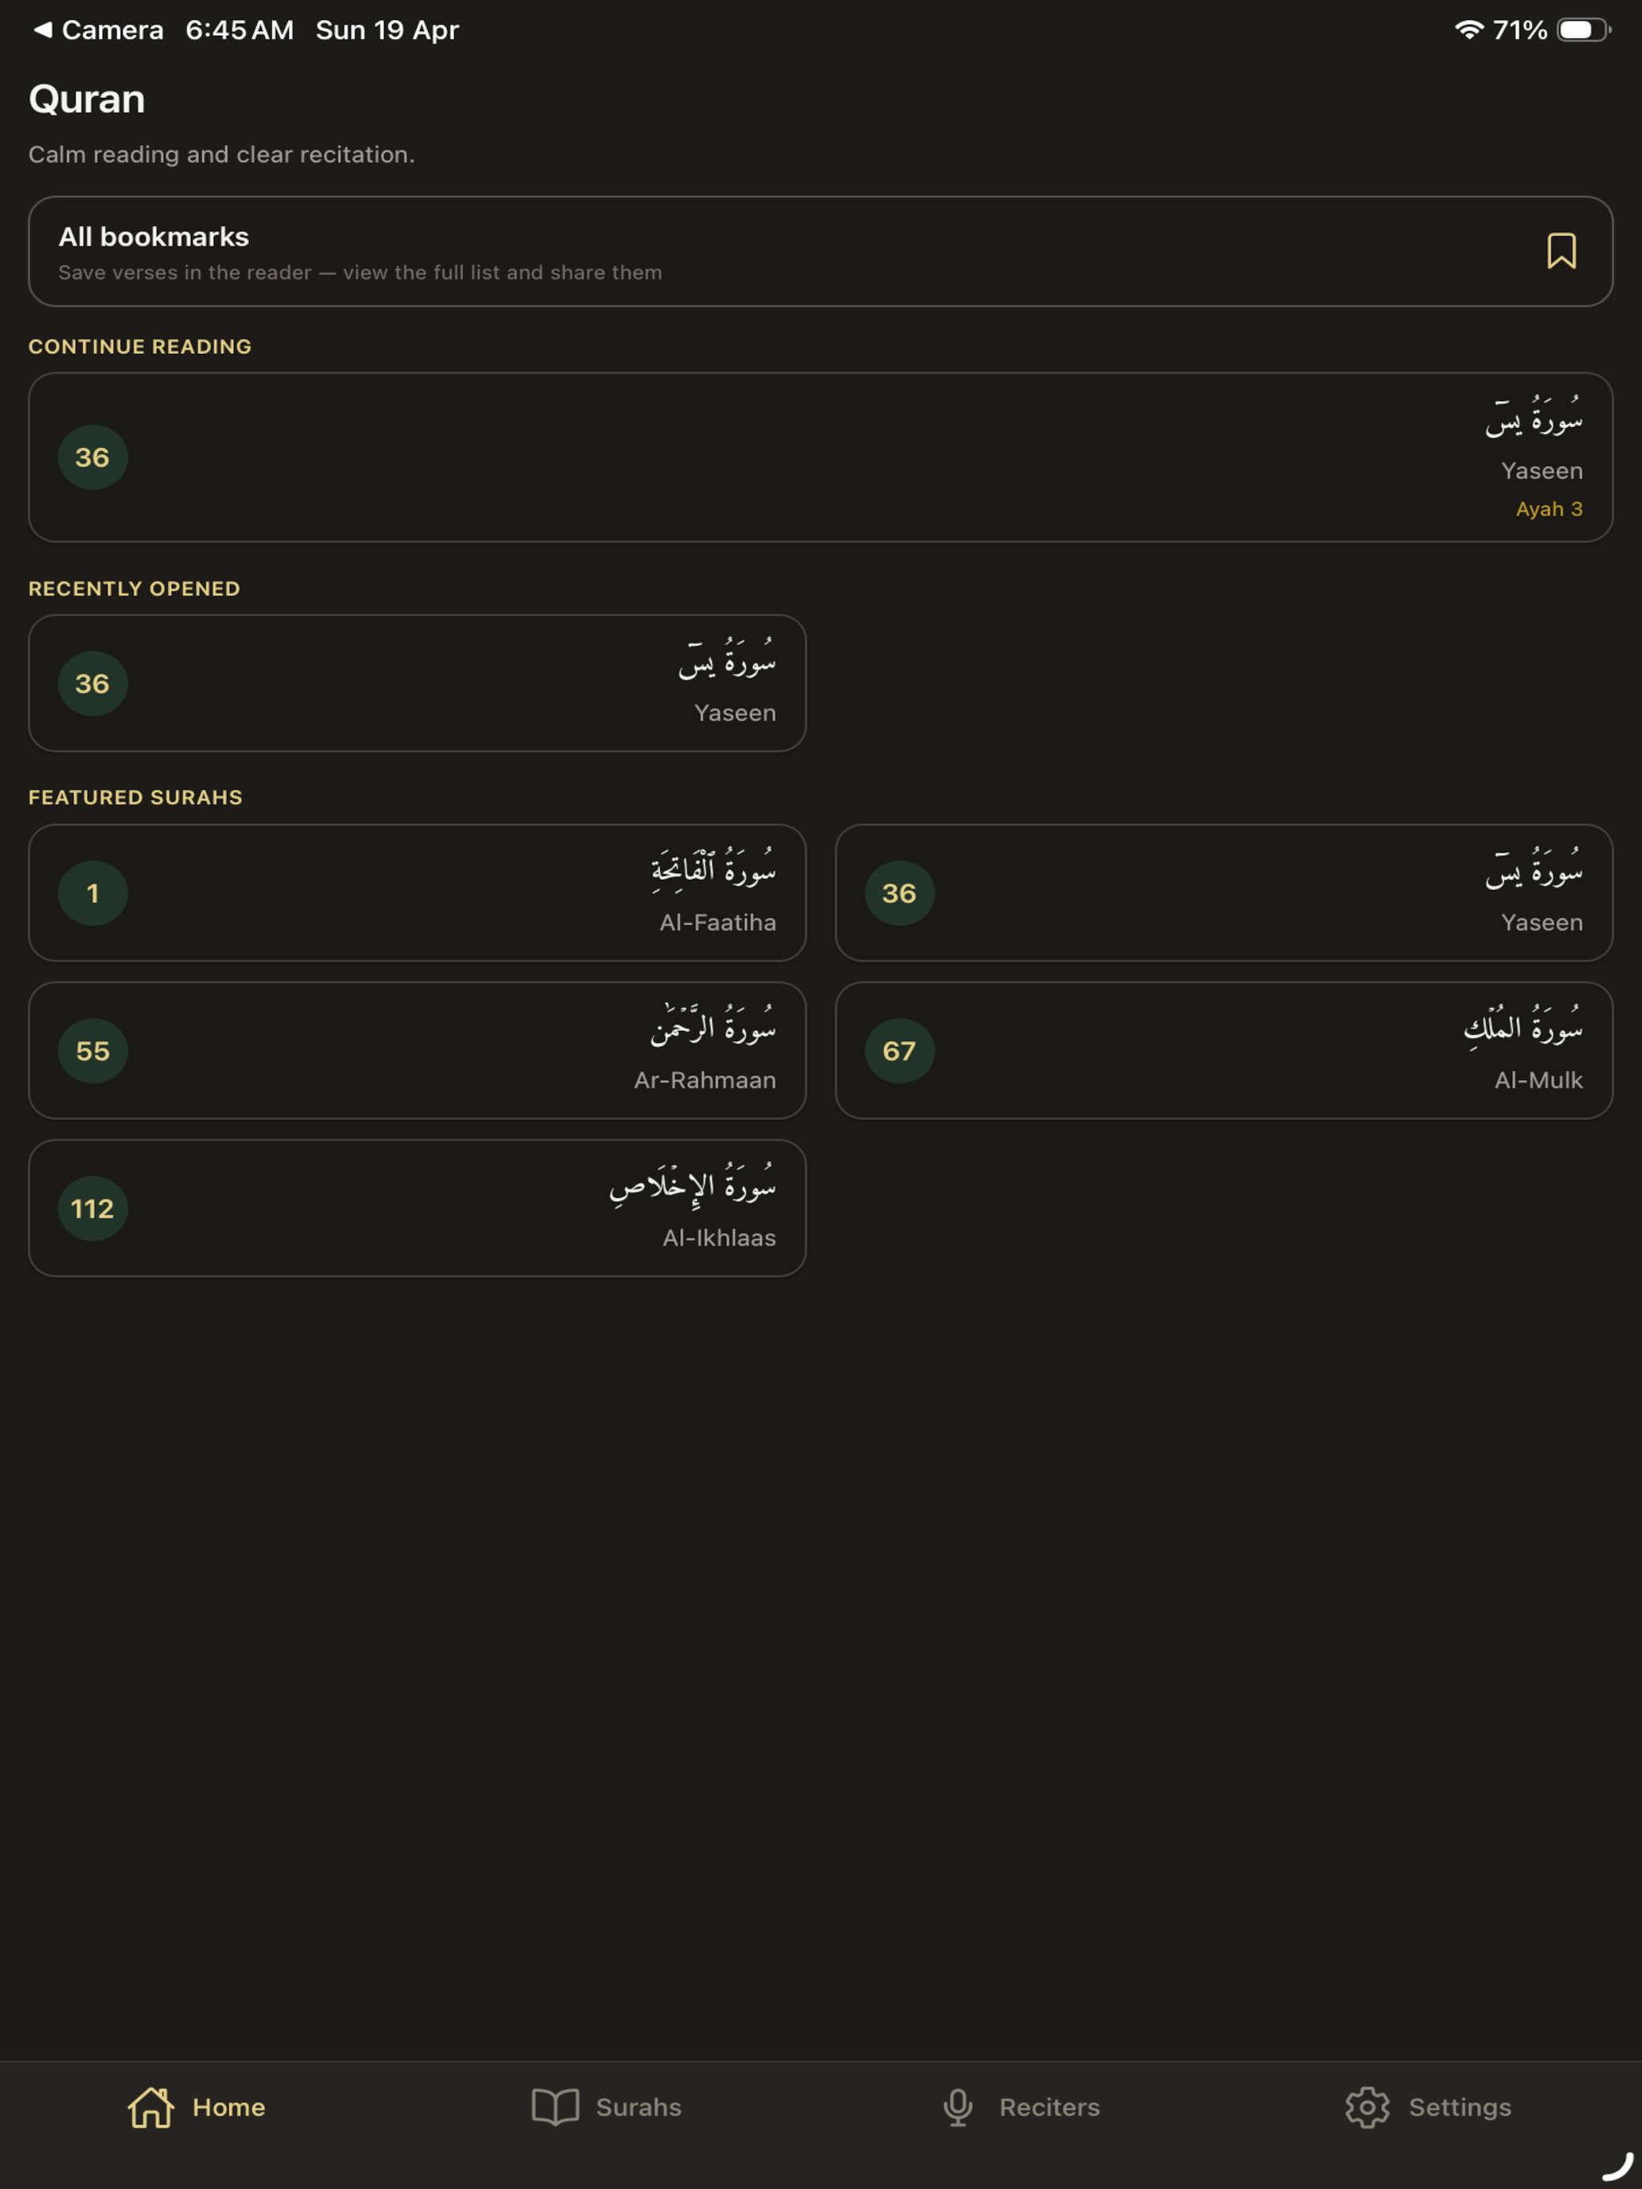Tap the RECENTLY OPENED section header
Image resolution: width=1642 pixels, height=2189 pixels.
pyautogui.click(x=134, y=589)
